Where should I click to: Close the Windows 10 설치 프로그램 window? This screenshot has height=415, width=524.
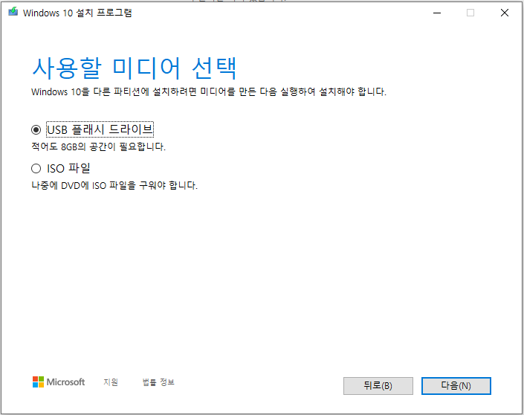[x=504, y=13]
